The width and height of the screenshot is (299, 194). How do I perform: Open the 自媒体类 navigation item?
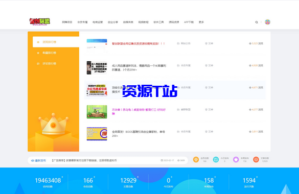pos(128,22)
